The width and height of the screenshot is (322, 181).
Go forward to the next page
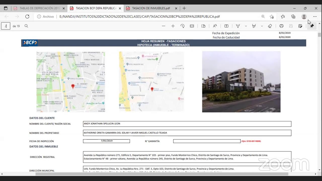click(17, 17)
